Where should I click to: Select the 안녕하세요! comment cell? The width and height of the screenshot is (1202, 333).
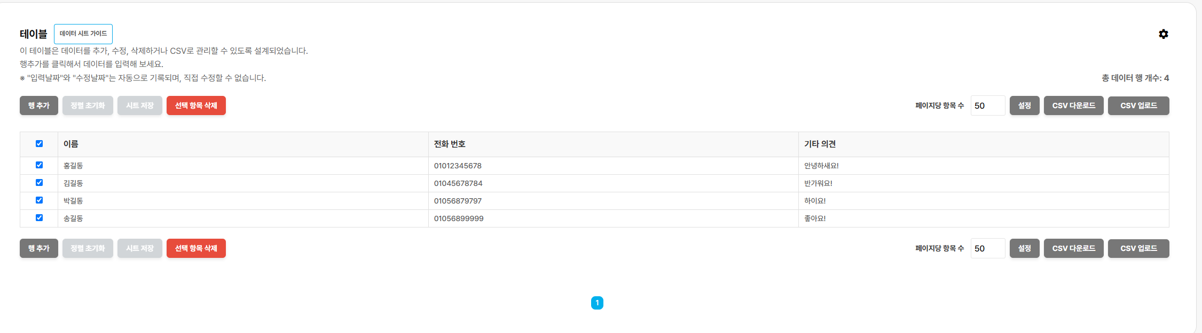tap(984, 166)
